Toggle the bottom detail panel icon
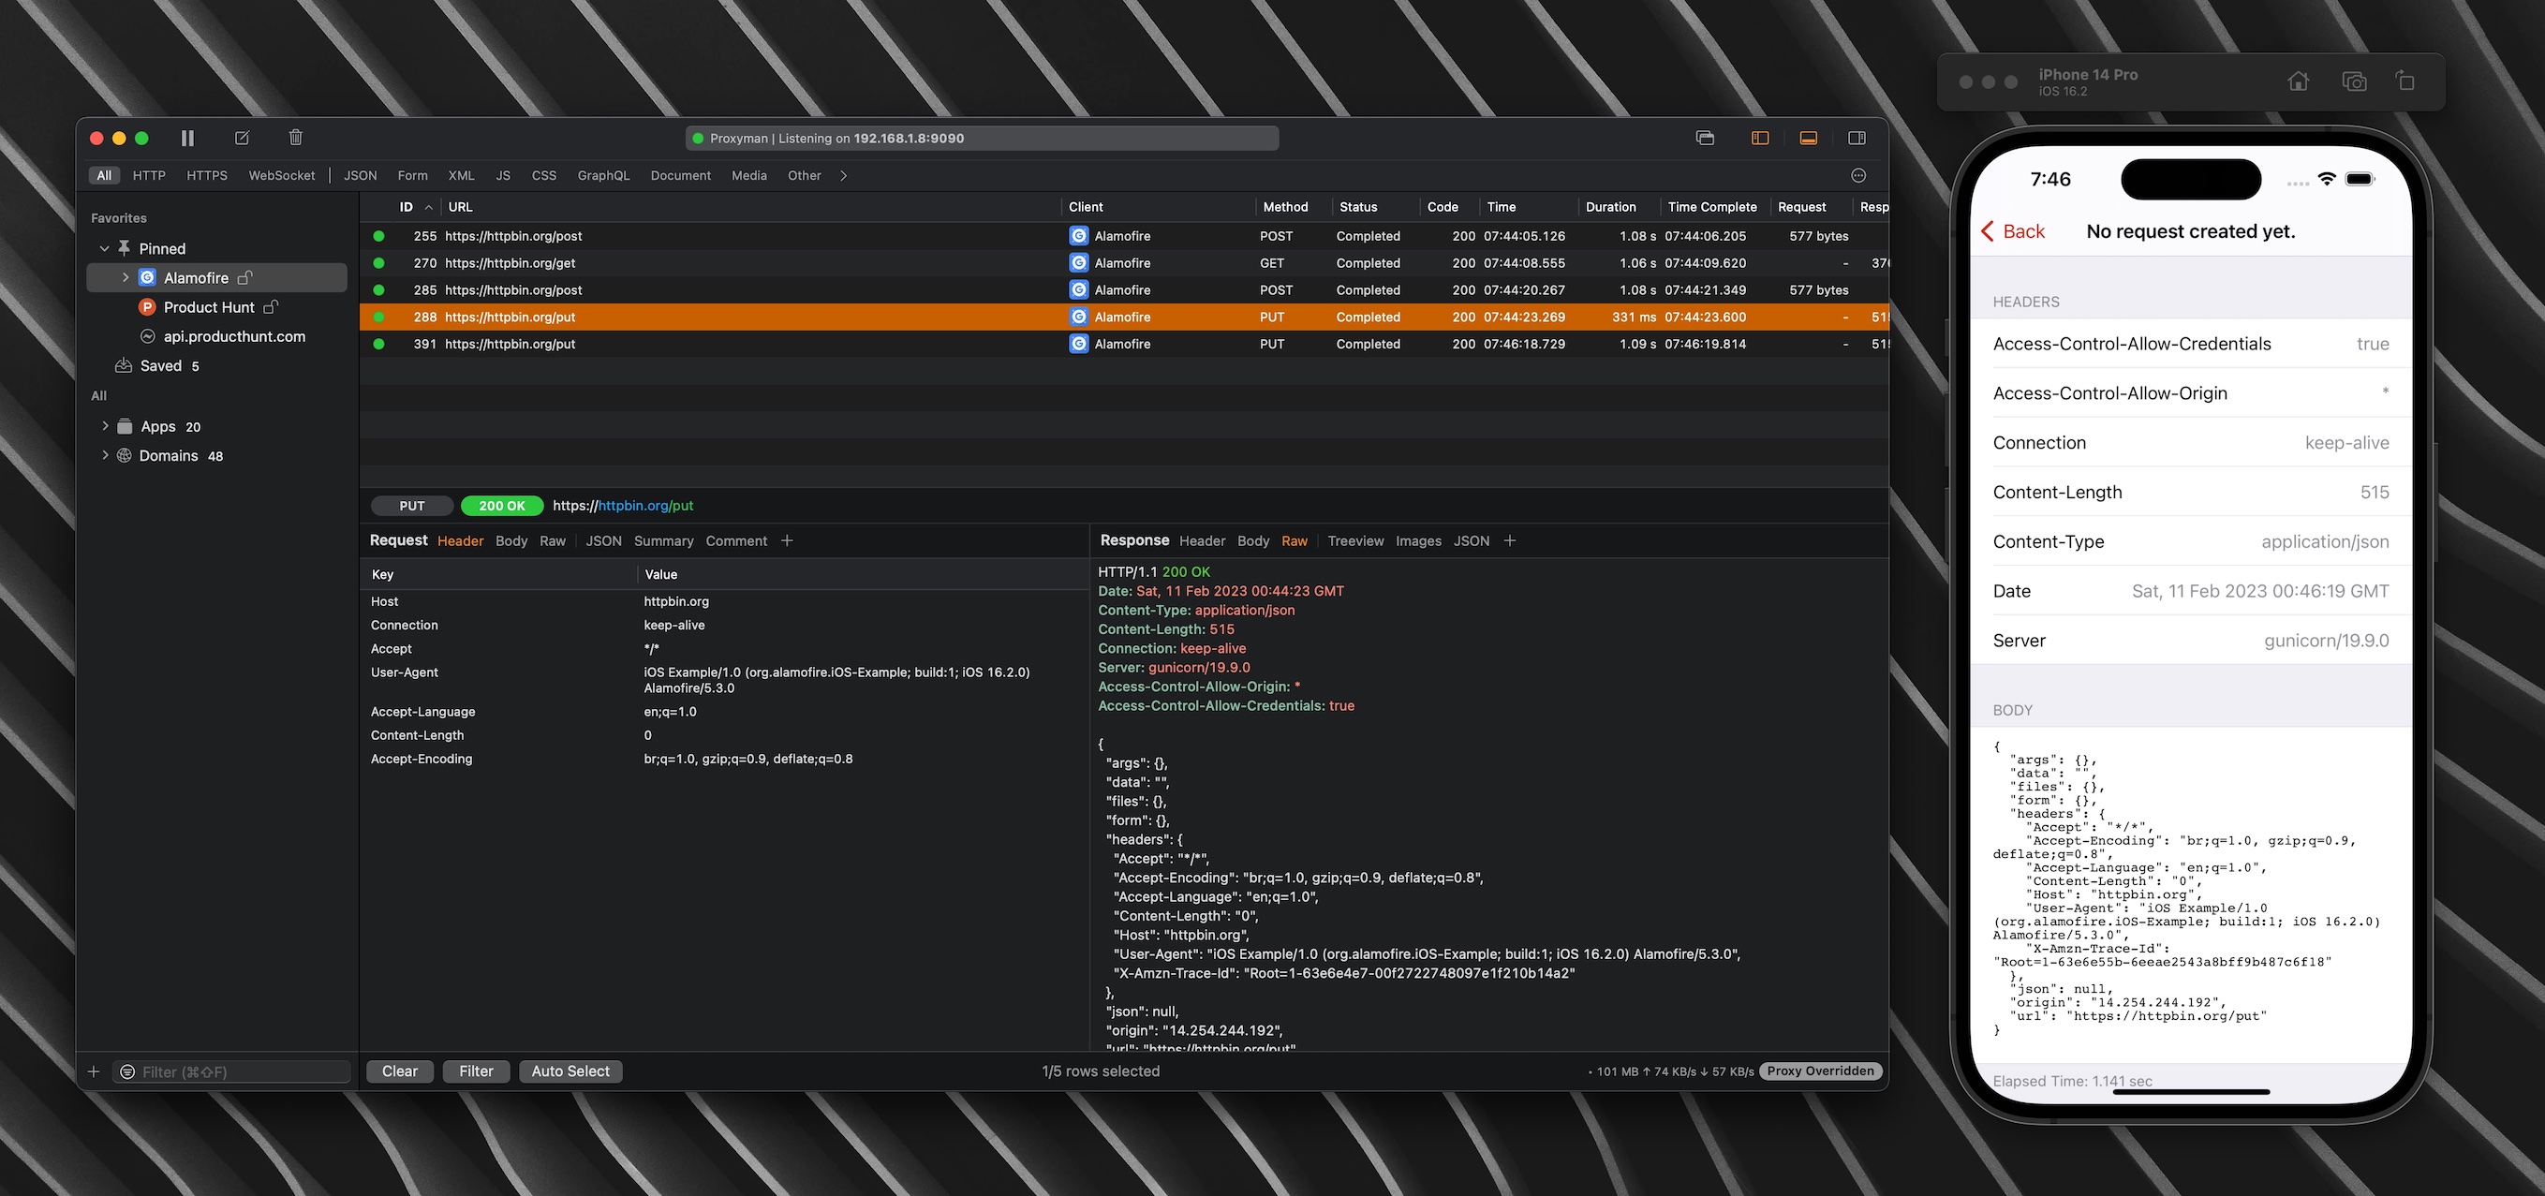This screenshot has width=2545, height=1196. coord(1808,139)
